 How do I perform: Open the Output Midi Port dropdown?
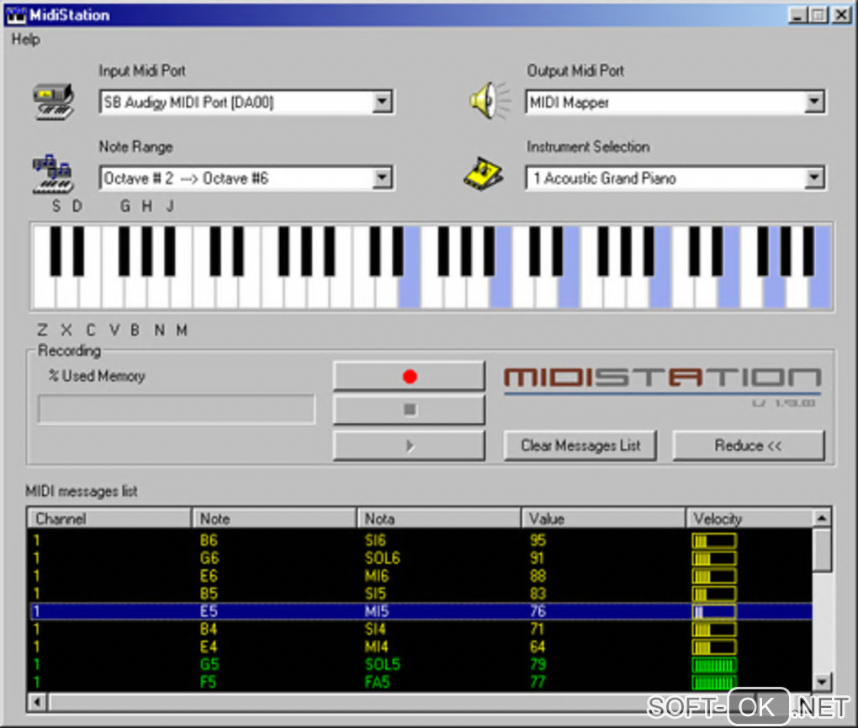coord(814,102)
